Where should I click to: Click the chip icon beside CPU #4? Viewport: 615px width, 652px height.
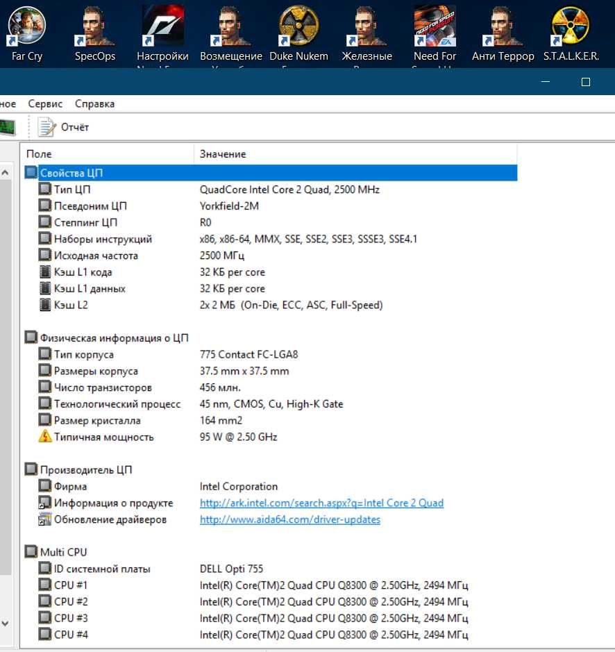coord(45,634)
